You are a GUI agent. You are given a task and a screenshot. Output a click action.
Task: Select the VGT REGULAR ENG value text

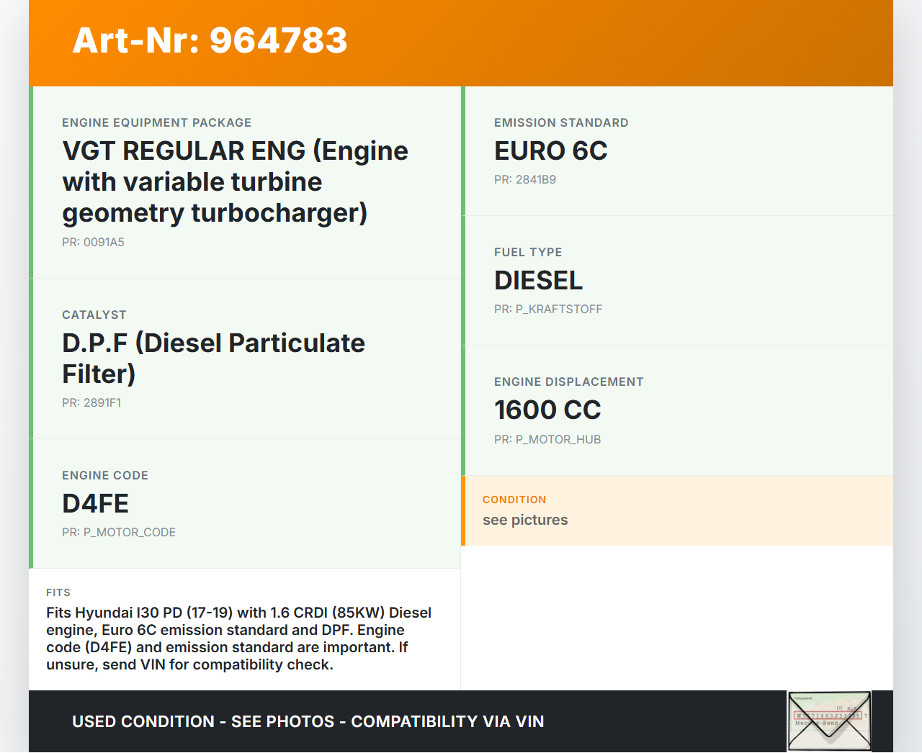pyautogui.click(x=235, y=182)
